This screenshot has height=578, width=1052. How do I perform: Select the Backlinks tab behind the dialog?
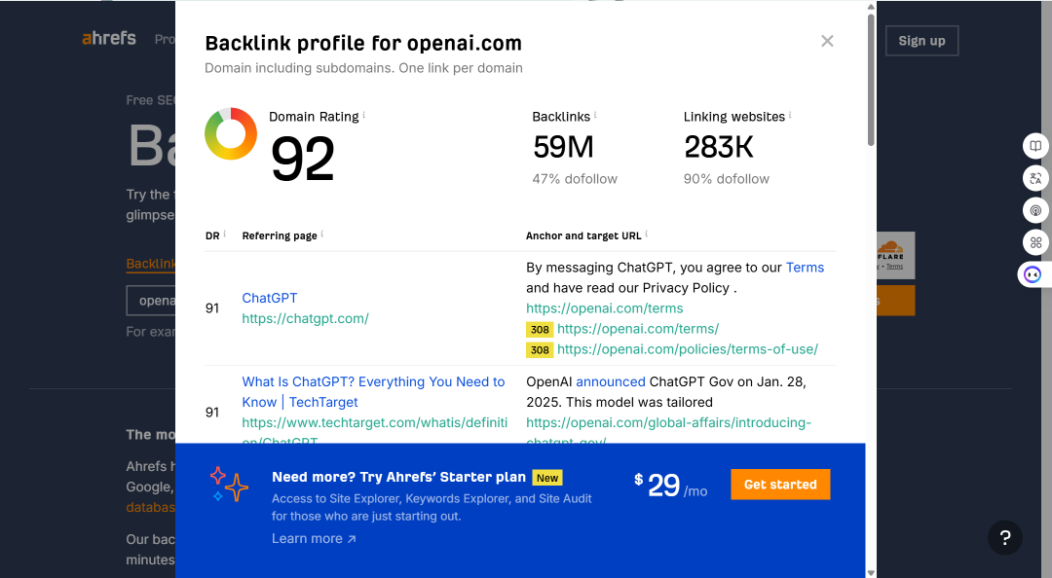pos(150,264)
